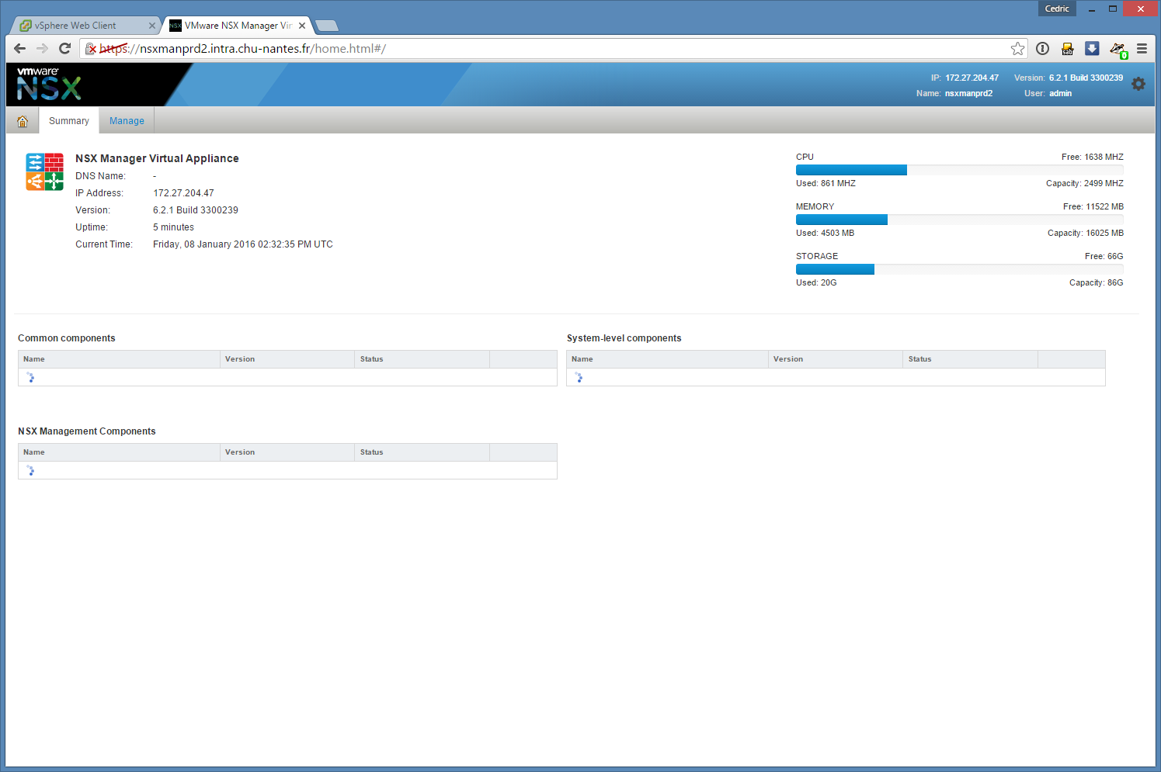Click the browser back arrow
1161x772 pixels.
pyautogui.click(x=20, y=48)
